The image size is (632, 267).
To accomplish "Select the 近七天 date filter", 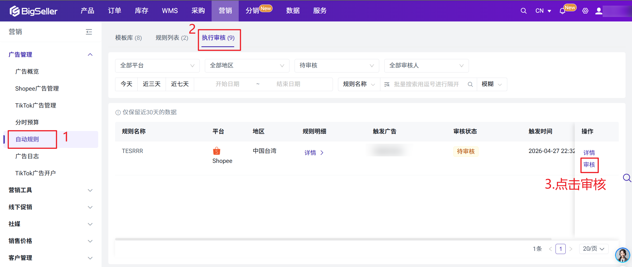I will pos(180,84).
